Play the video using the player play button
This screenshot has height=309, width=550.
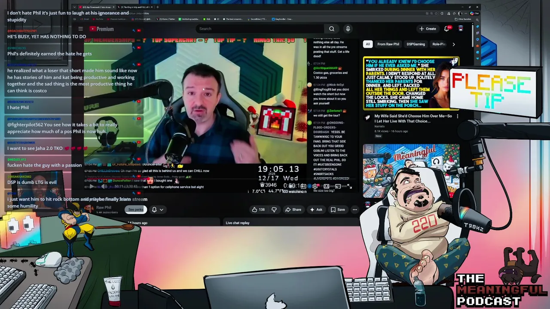click(x=91, y=187)
